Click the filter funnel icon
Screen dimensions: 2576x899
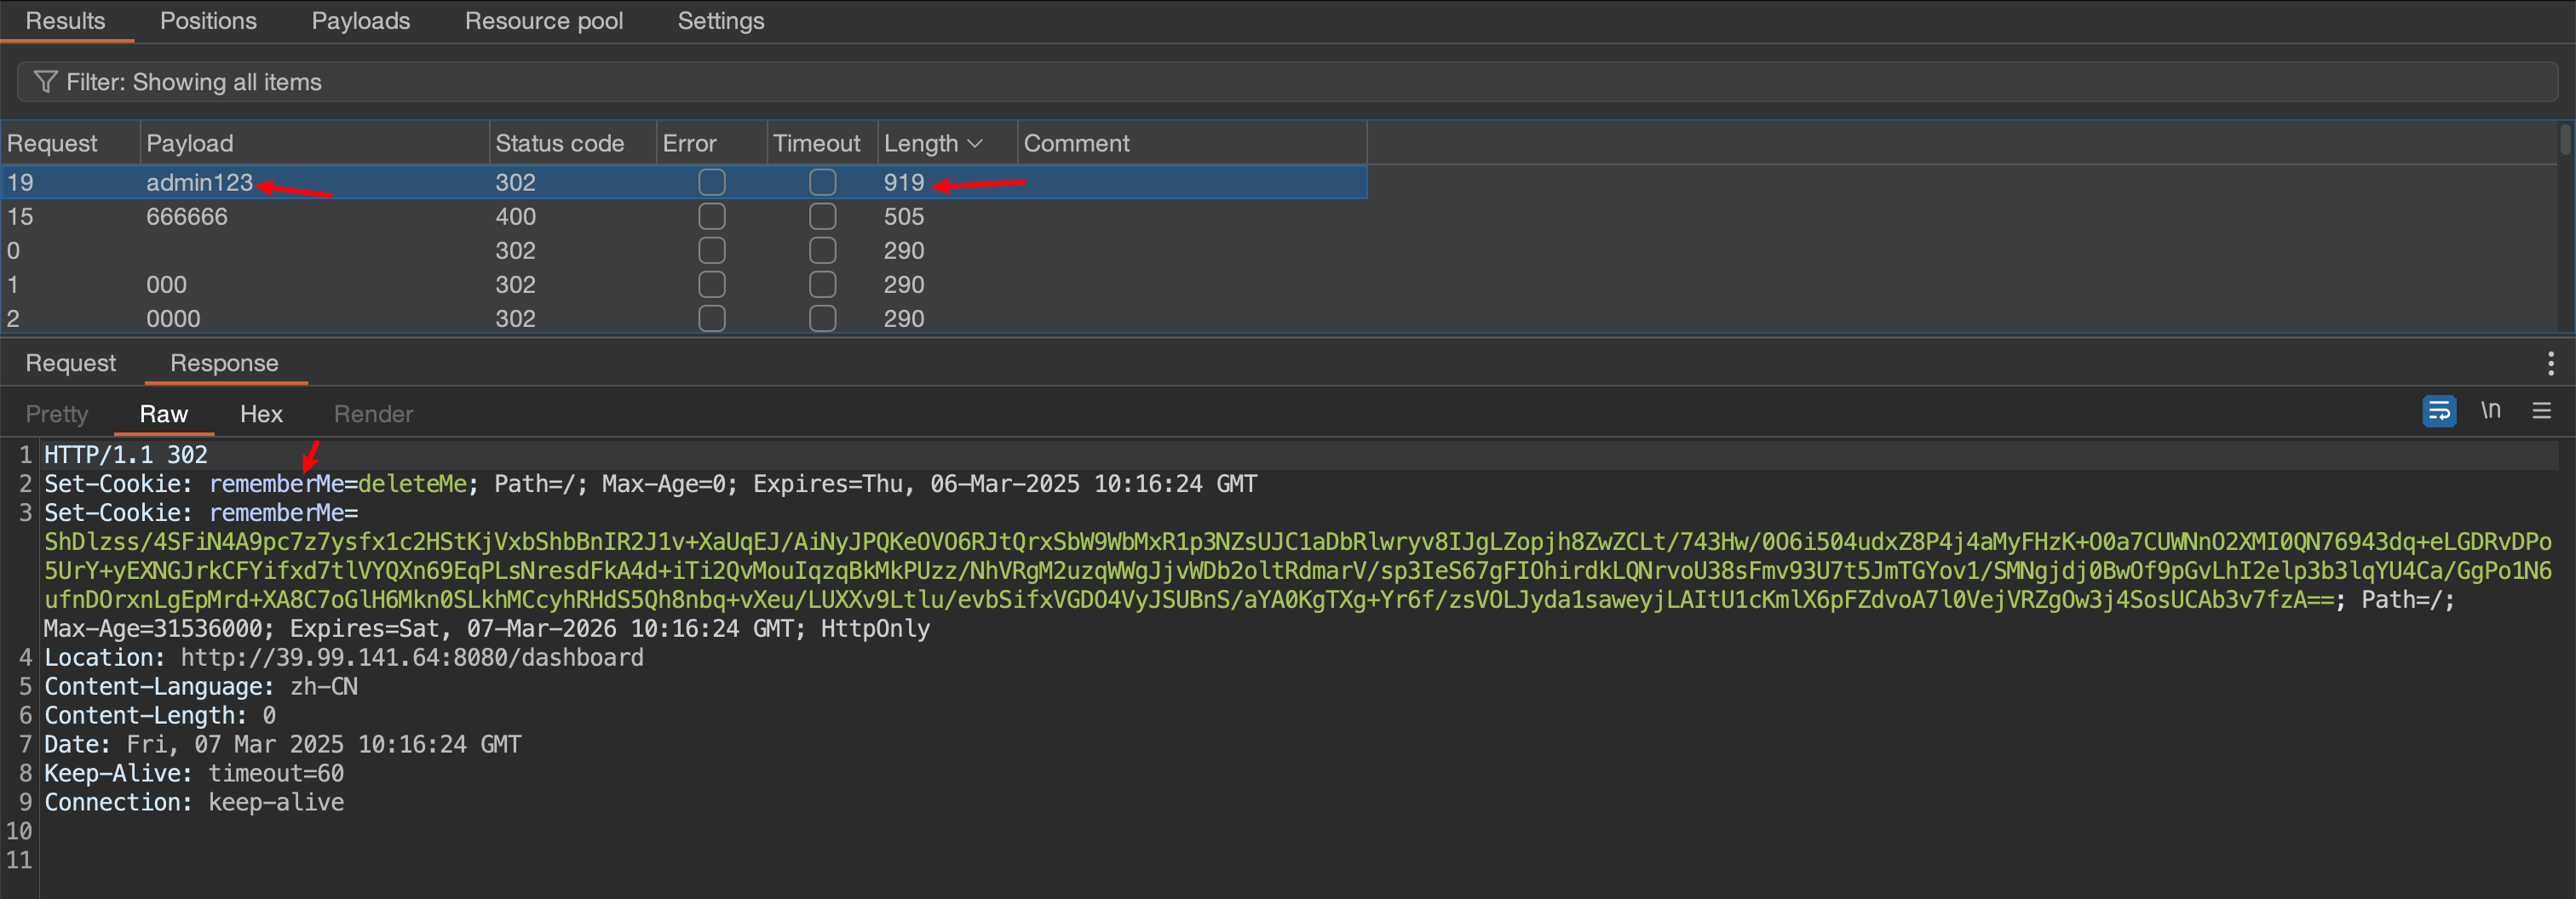click(x=45, y=82)
